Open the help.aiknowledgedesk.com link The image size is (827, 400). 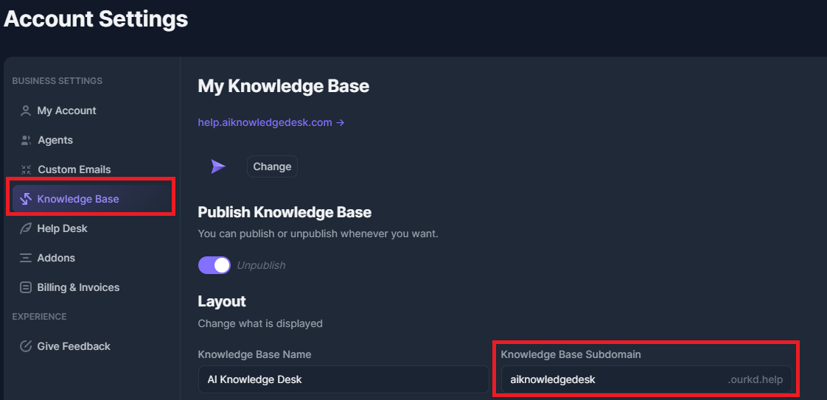[271, 123]
